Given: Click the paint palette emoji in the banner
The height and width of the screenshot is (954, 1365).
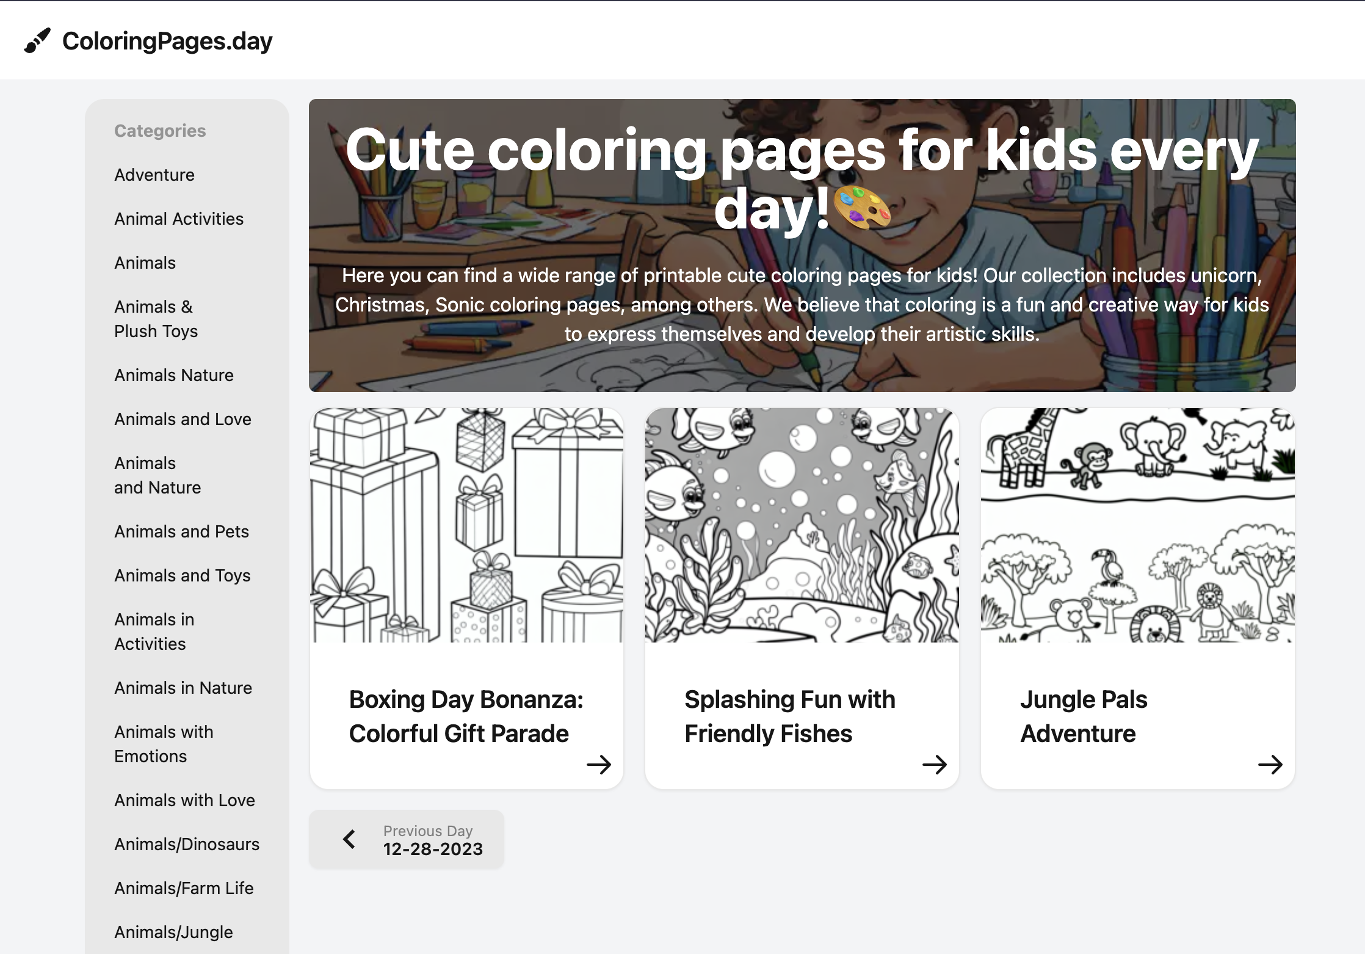Looking at the screenshot, I should coord(861,208).
